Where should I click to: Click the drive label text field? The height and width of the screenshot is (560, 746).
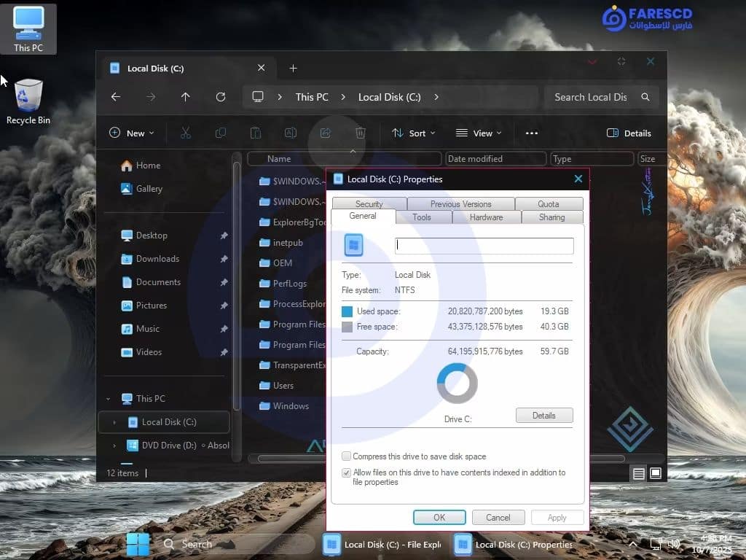pyautogui.click(x=484, y=246)
